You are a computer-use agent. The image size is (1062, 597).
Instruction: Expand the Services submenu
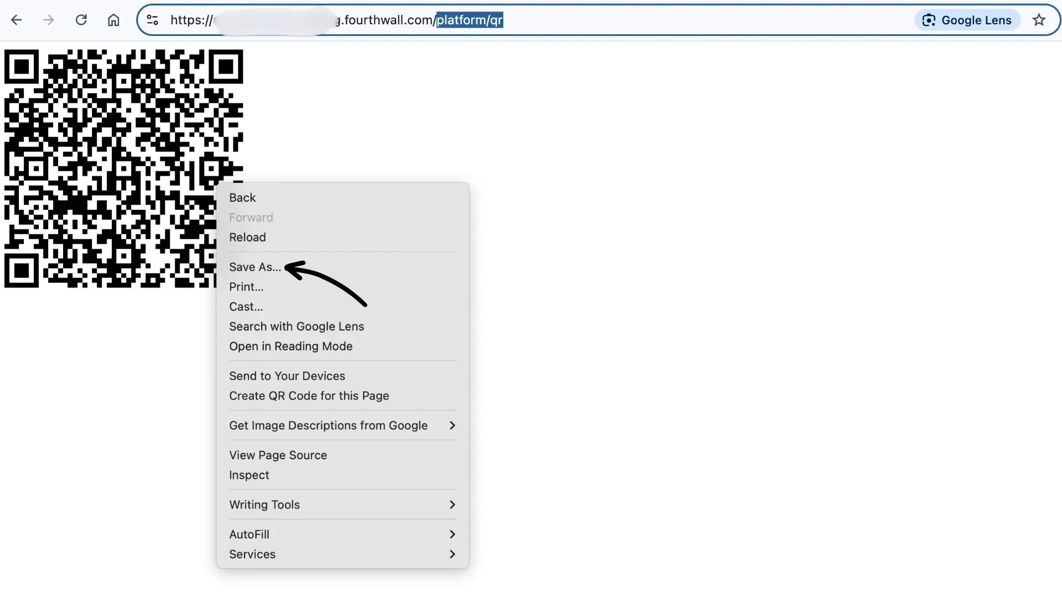click(x=452, y=554)
